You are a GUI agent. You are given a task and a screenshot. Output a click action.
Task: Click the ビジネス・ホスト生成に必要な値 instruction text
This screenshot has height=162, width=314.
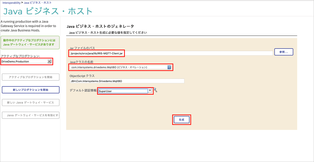[x=108, y=33]
